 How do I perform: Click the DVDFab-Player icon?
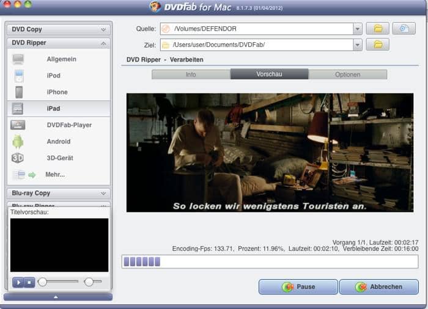click(x=18, y=125)
